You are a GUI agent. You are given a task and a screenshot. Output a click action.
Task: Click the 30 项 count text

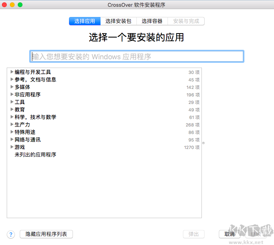pos(194,72)
